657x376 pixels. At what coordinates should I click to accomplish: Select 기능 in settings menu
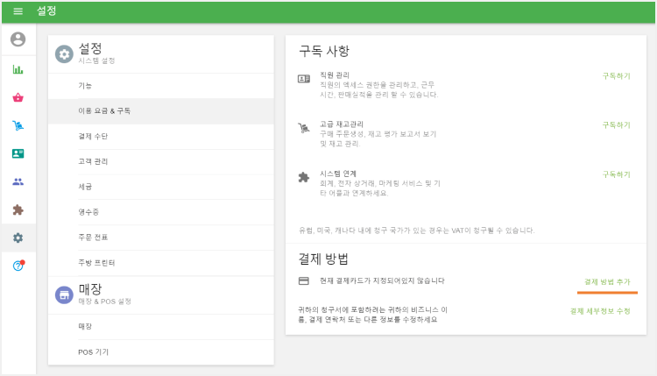click(161, 86)
